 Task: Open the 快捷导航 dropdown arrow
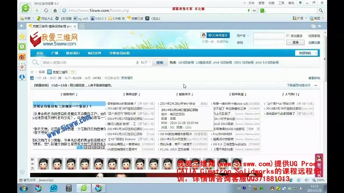tap(316, 53)
